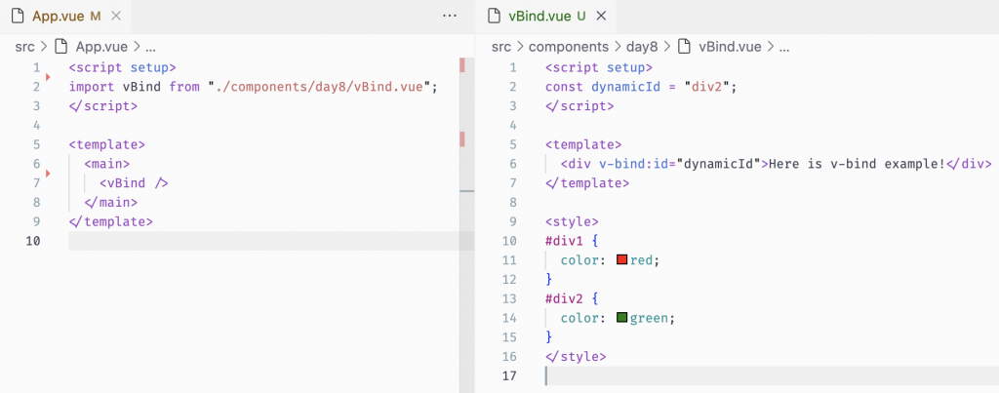The image size is (999, 393).
Task: Click the <main> opening tag in App.vue
Action: pyautogui.click(x=107, y=164)
